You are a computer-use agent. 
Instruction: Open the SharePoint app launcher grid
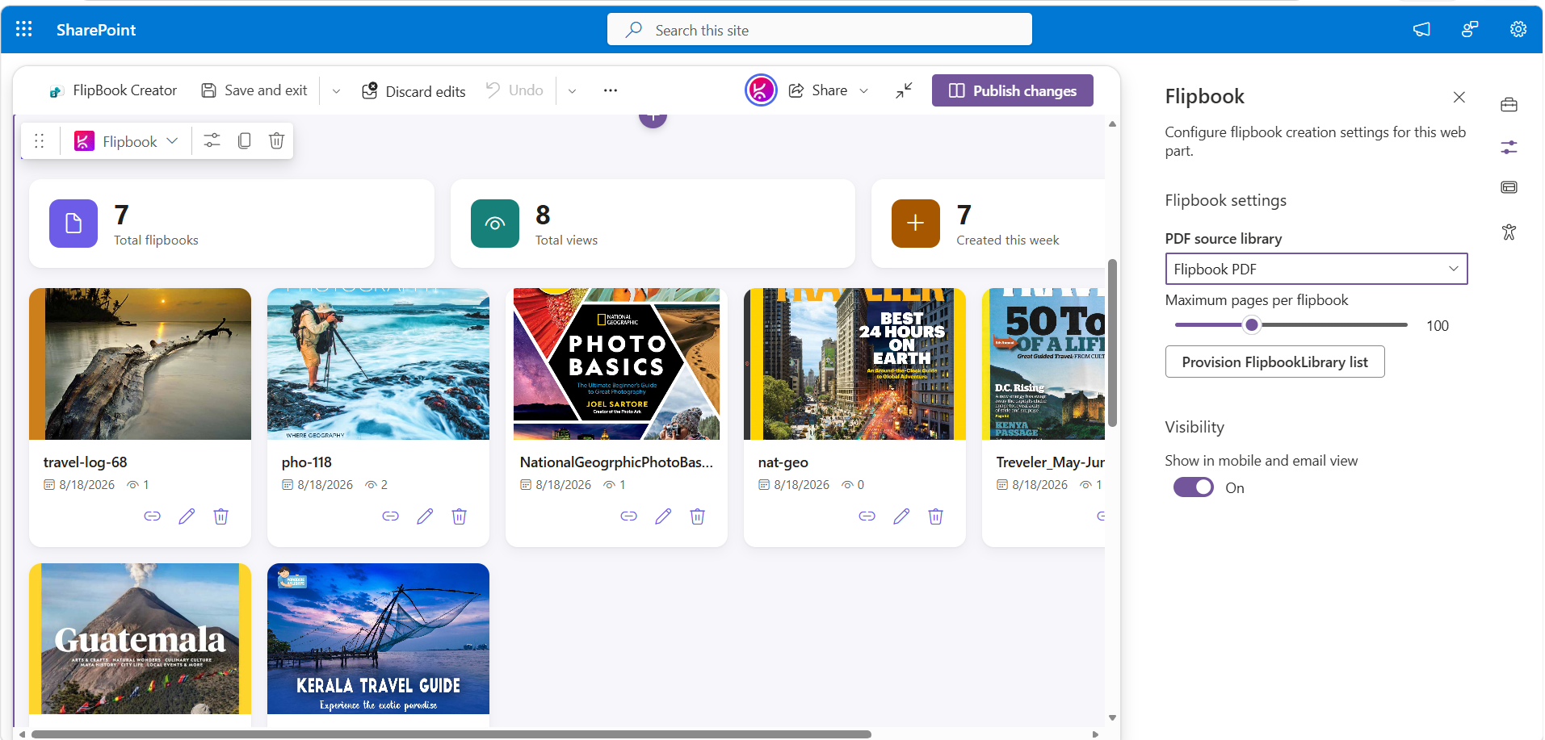24,30
